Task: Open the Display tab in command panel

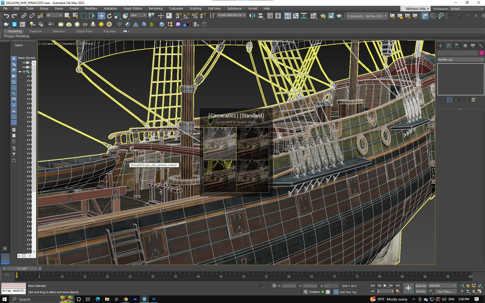Action: click(x=473, y=46)
